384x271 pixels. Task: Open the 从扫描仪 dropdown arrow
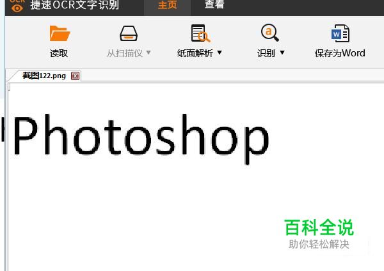pyautogui.click(x=148, y=53)
